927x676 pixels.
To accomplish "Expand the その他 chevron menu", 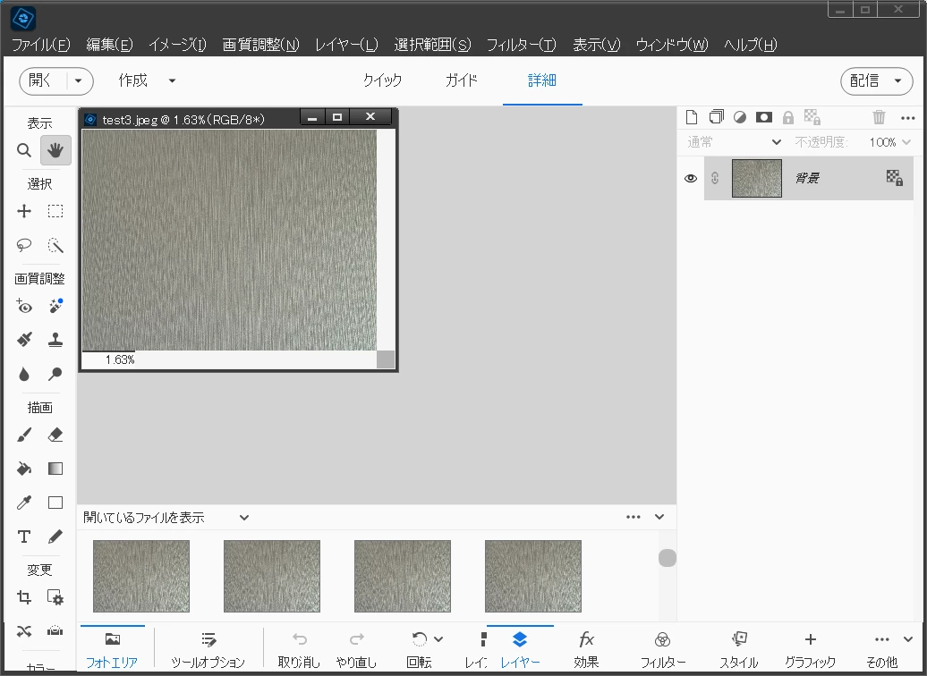I will [x=909, y=639].
